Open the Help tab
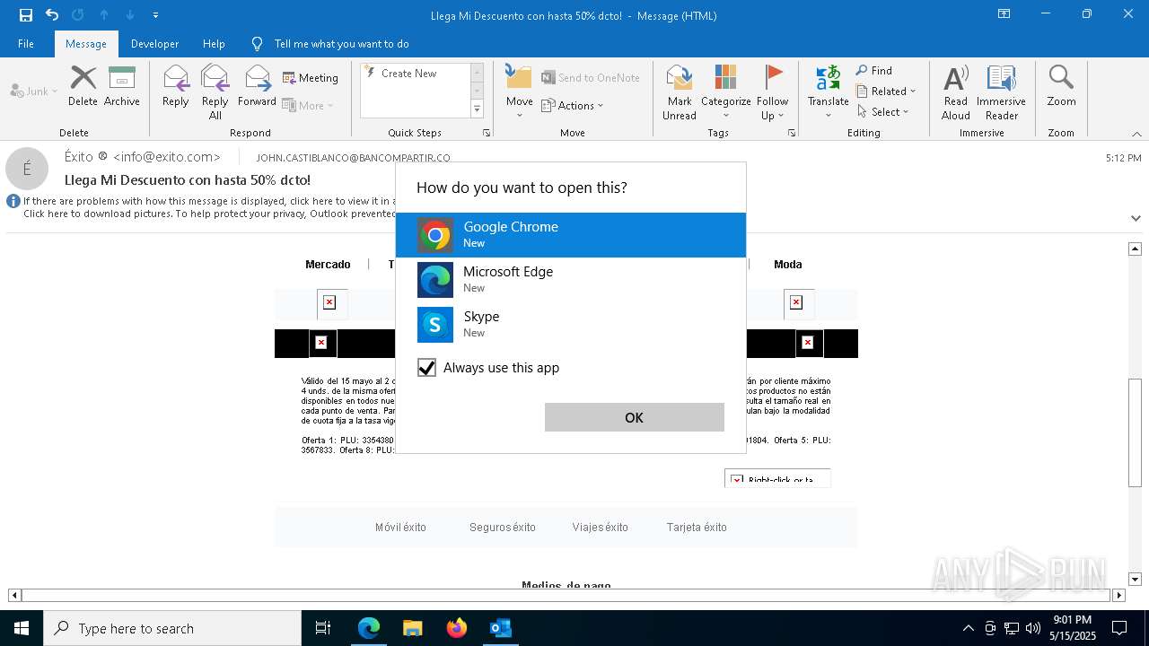 coord(214,44)
